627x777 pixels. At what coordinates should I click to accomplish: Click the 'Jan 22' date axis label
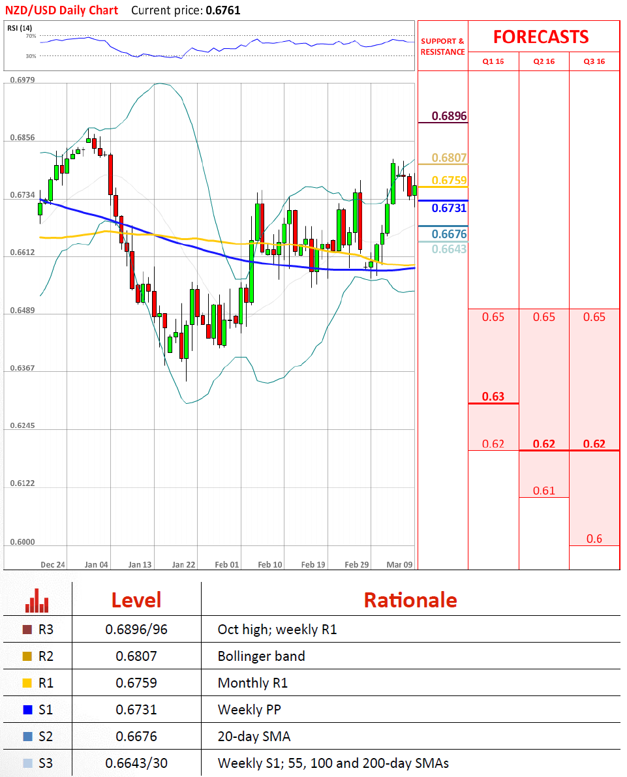tap(183, 564)
